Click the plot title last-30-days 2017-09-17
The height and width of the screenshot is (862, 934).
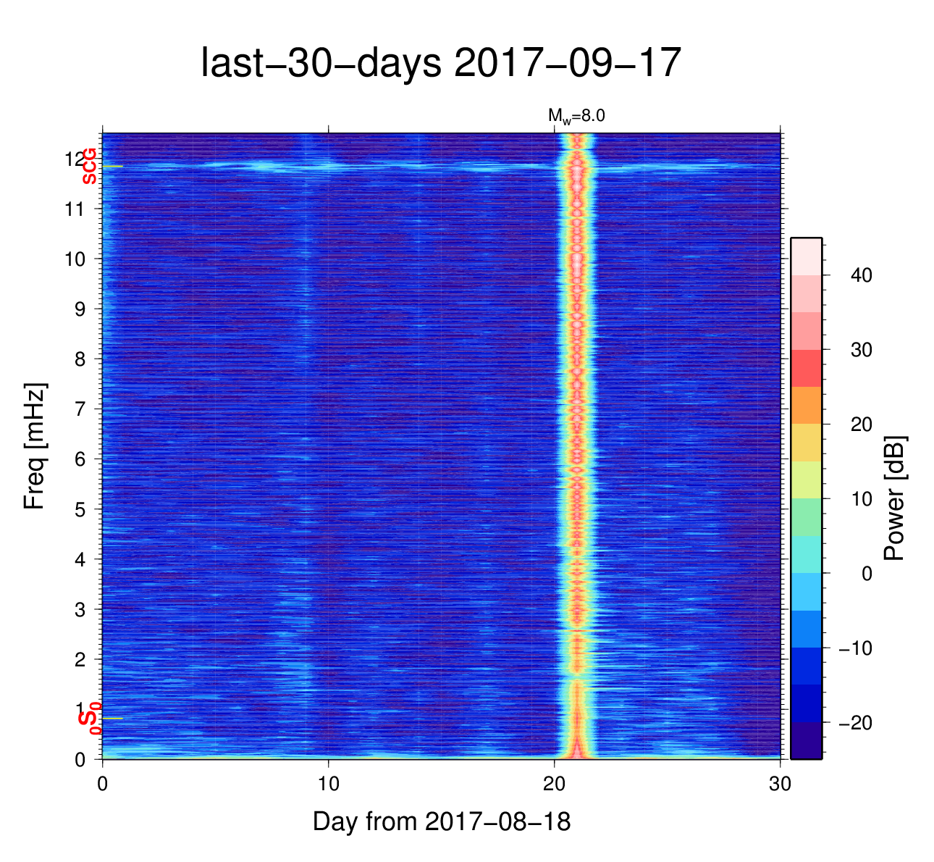[440, 64]
